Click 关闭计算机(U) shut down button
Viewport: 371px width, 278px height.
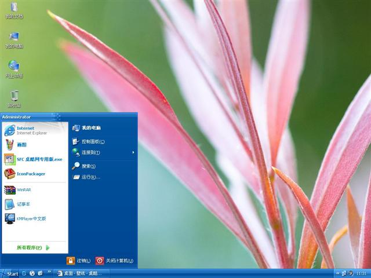115,261
